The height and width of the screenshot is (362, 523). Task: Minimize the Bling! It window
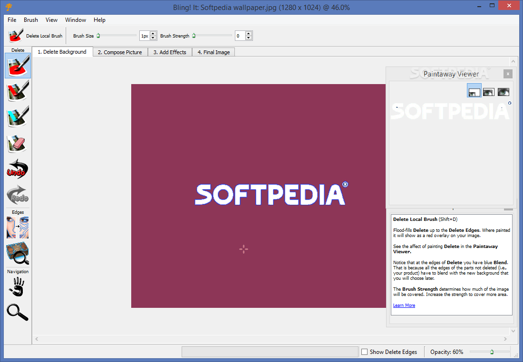479,6
